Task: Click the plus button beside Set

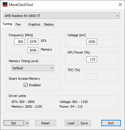Action: pos(27,123)
